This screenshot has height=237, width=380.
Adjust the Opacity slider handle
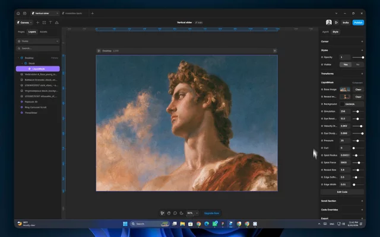pyautogui.click(x=363, y=57)
